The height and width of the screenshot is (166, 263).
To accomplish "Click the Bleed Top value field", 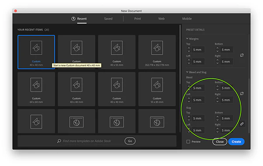I will [198, 88].
